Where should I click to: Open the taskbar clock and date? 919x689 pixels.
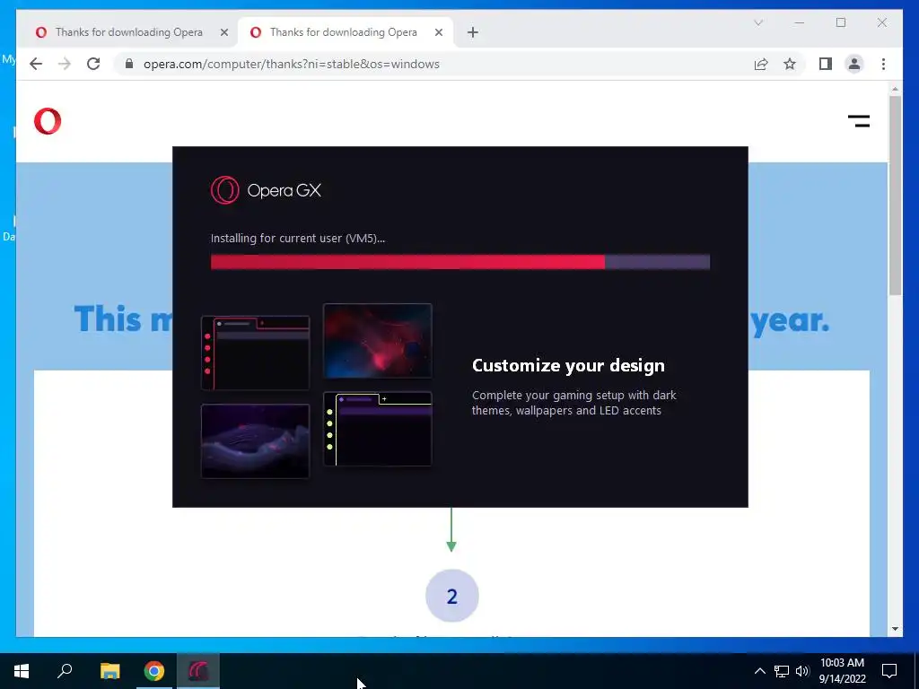click(842, 671)
